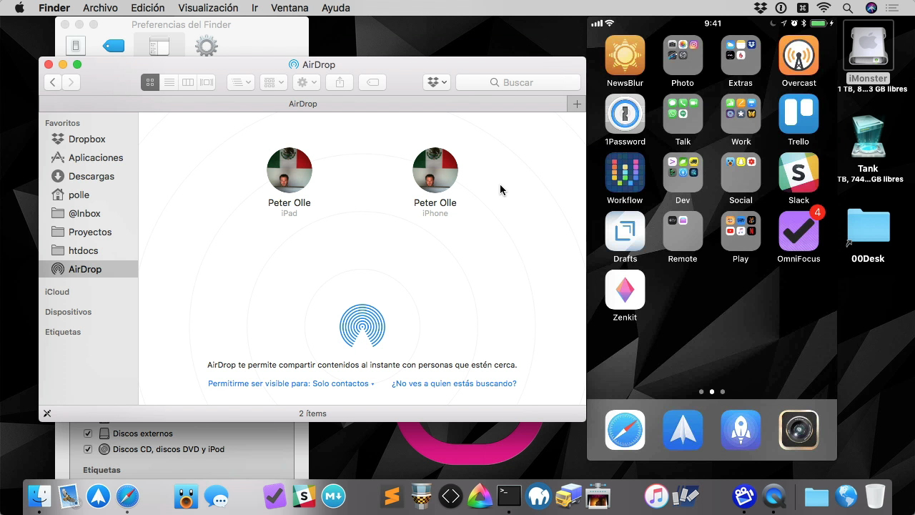915x515 pixels.
Task: Open Trash in the Mac Dock
Action: pyautogui.click(x=875, y=496)
